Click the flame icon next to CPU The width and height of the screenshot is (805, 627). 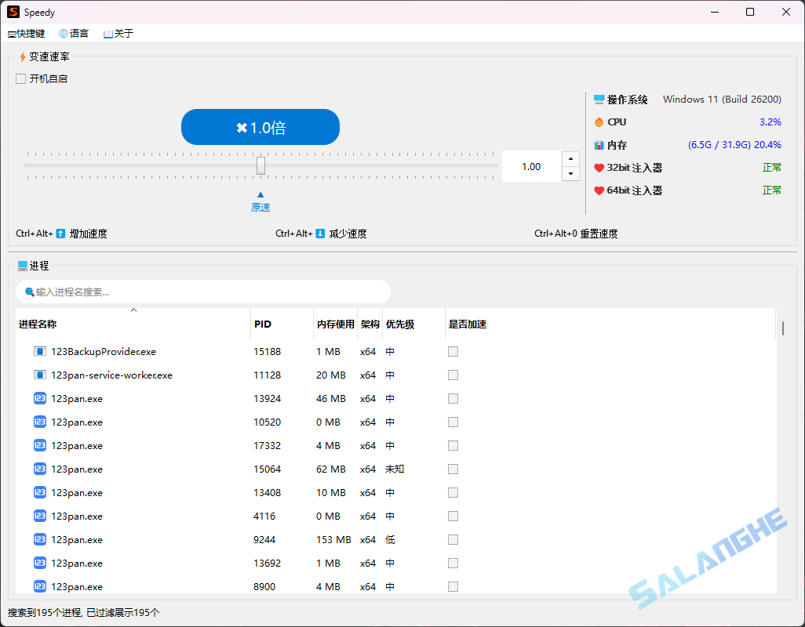[599, 121]
